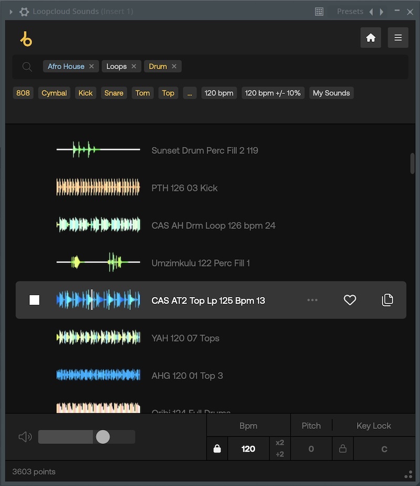Select the YAH 120 07 Tops waveform
The height and width of the screenshot is (486, 420).
tap(98, 338)
